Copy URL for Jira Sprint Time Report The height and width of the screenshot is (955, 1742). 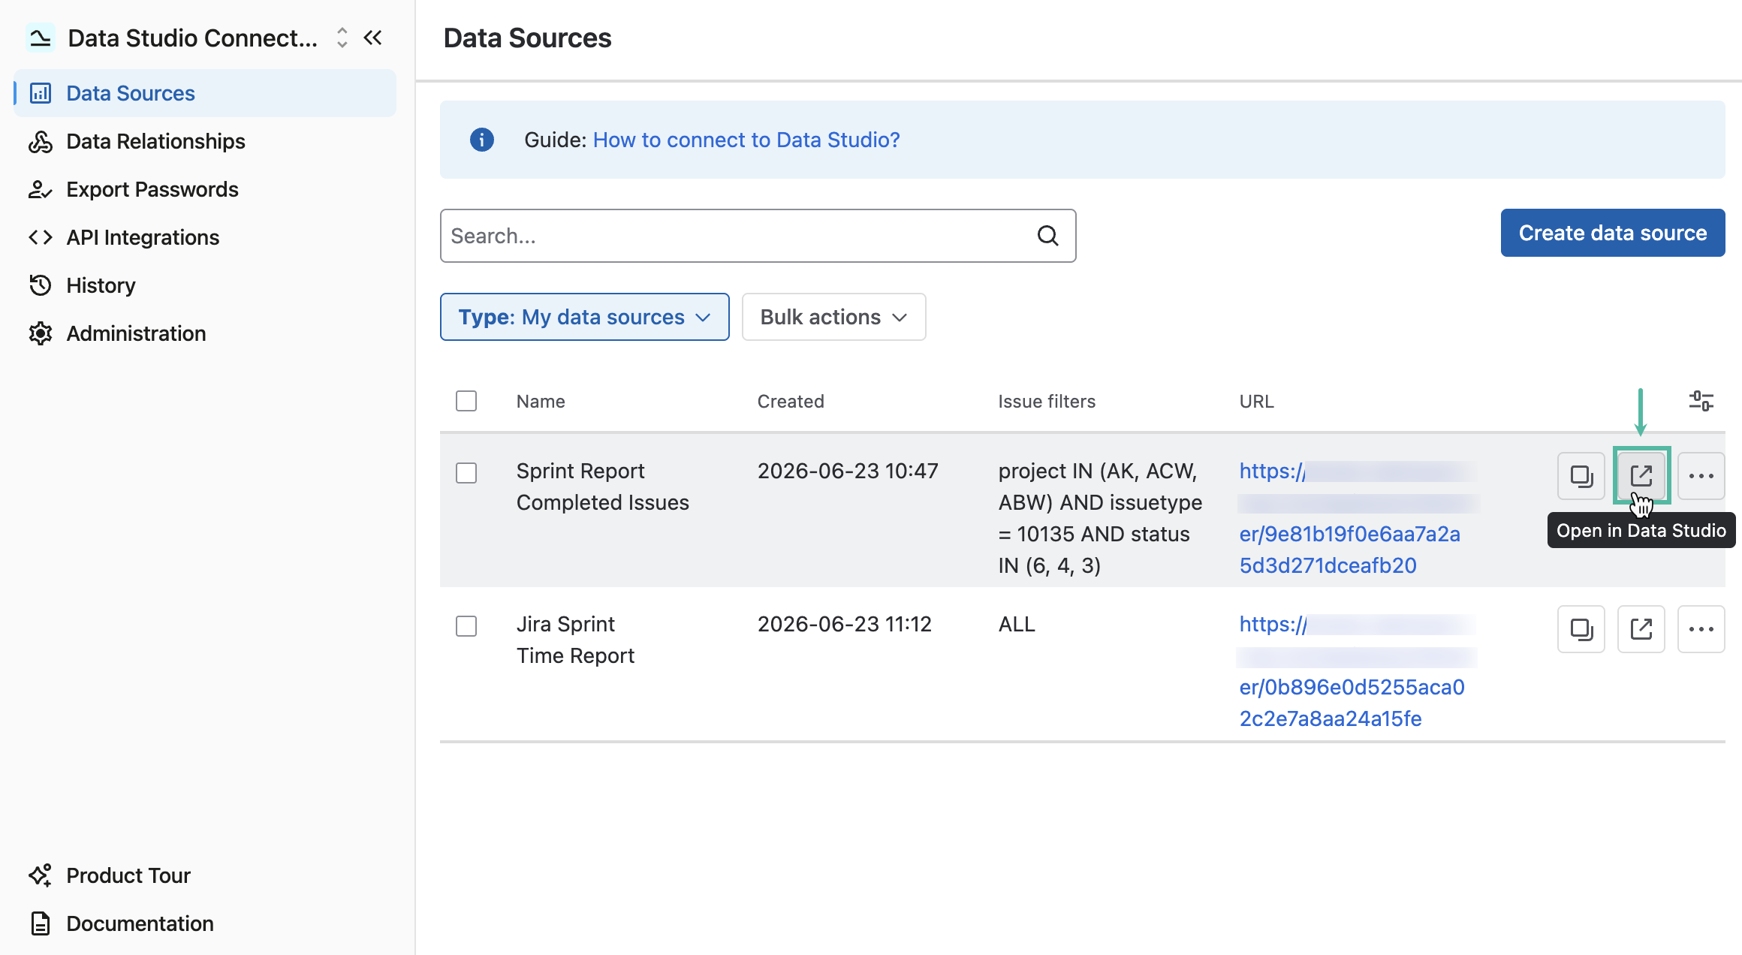click(1581, 629)
